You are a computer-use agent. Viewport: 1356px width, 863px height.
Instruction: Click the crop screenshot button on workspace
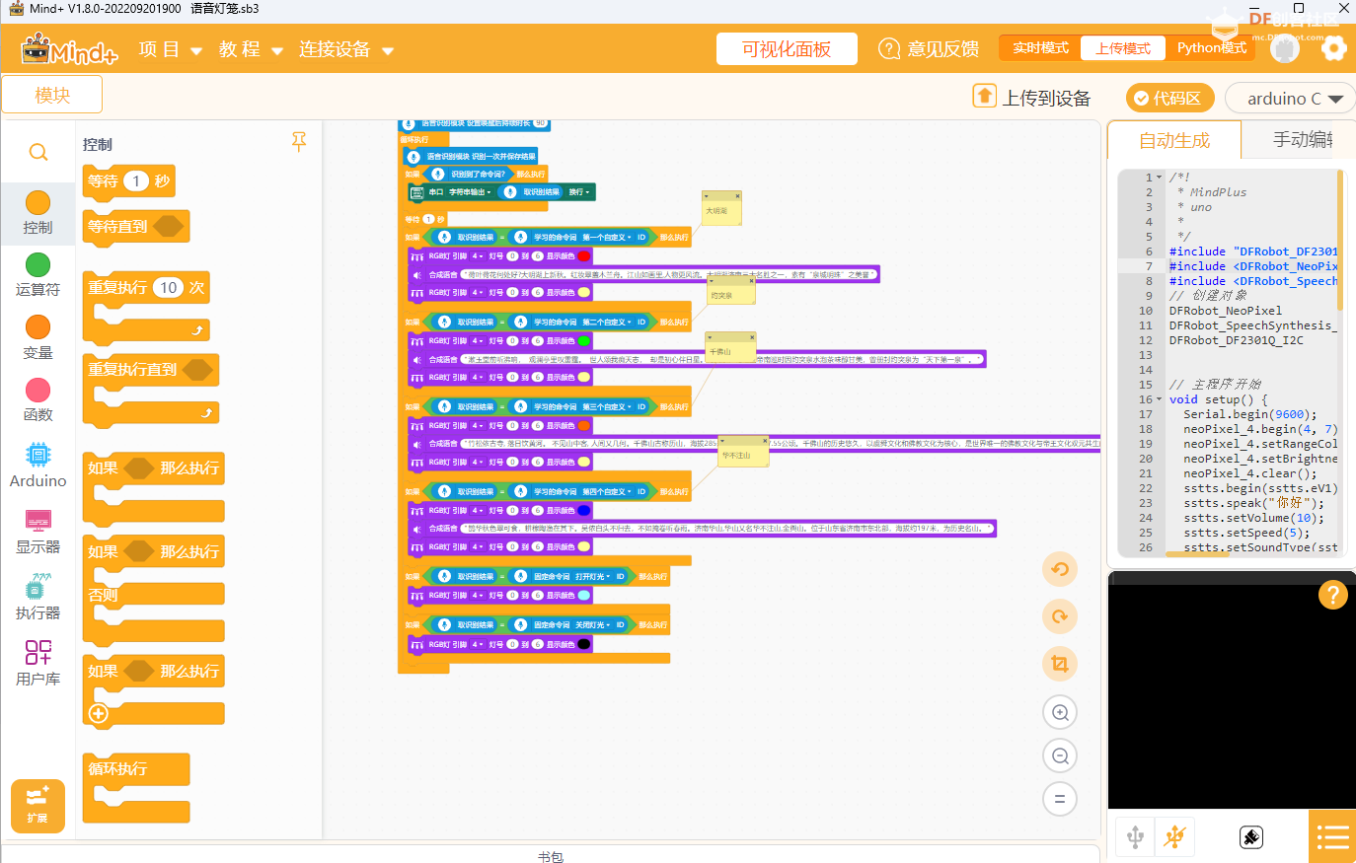coord(1060,664)
